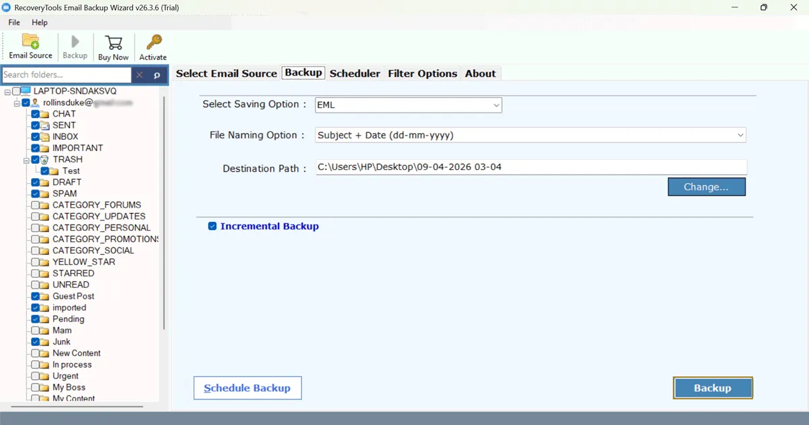The width and height of the screenshot is (809, 425).
Task: Click the YELLOW_STAR folder icon
Action: (x=45, y=262)
